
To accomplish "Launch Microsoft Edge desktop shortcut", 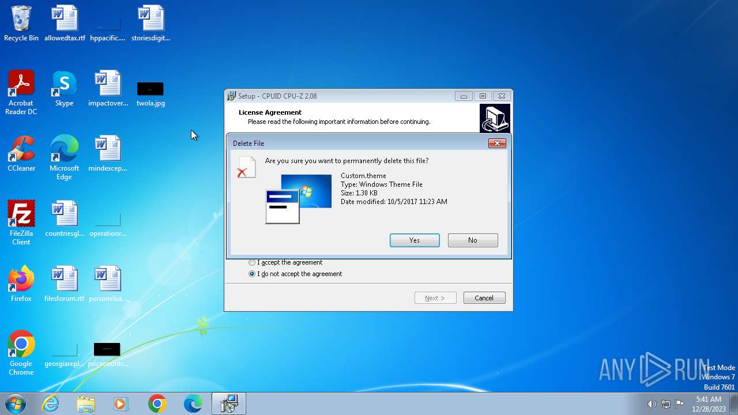I will [65, 158].
